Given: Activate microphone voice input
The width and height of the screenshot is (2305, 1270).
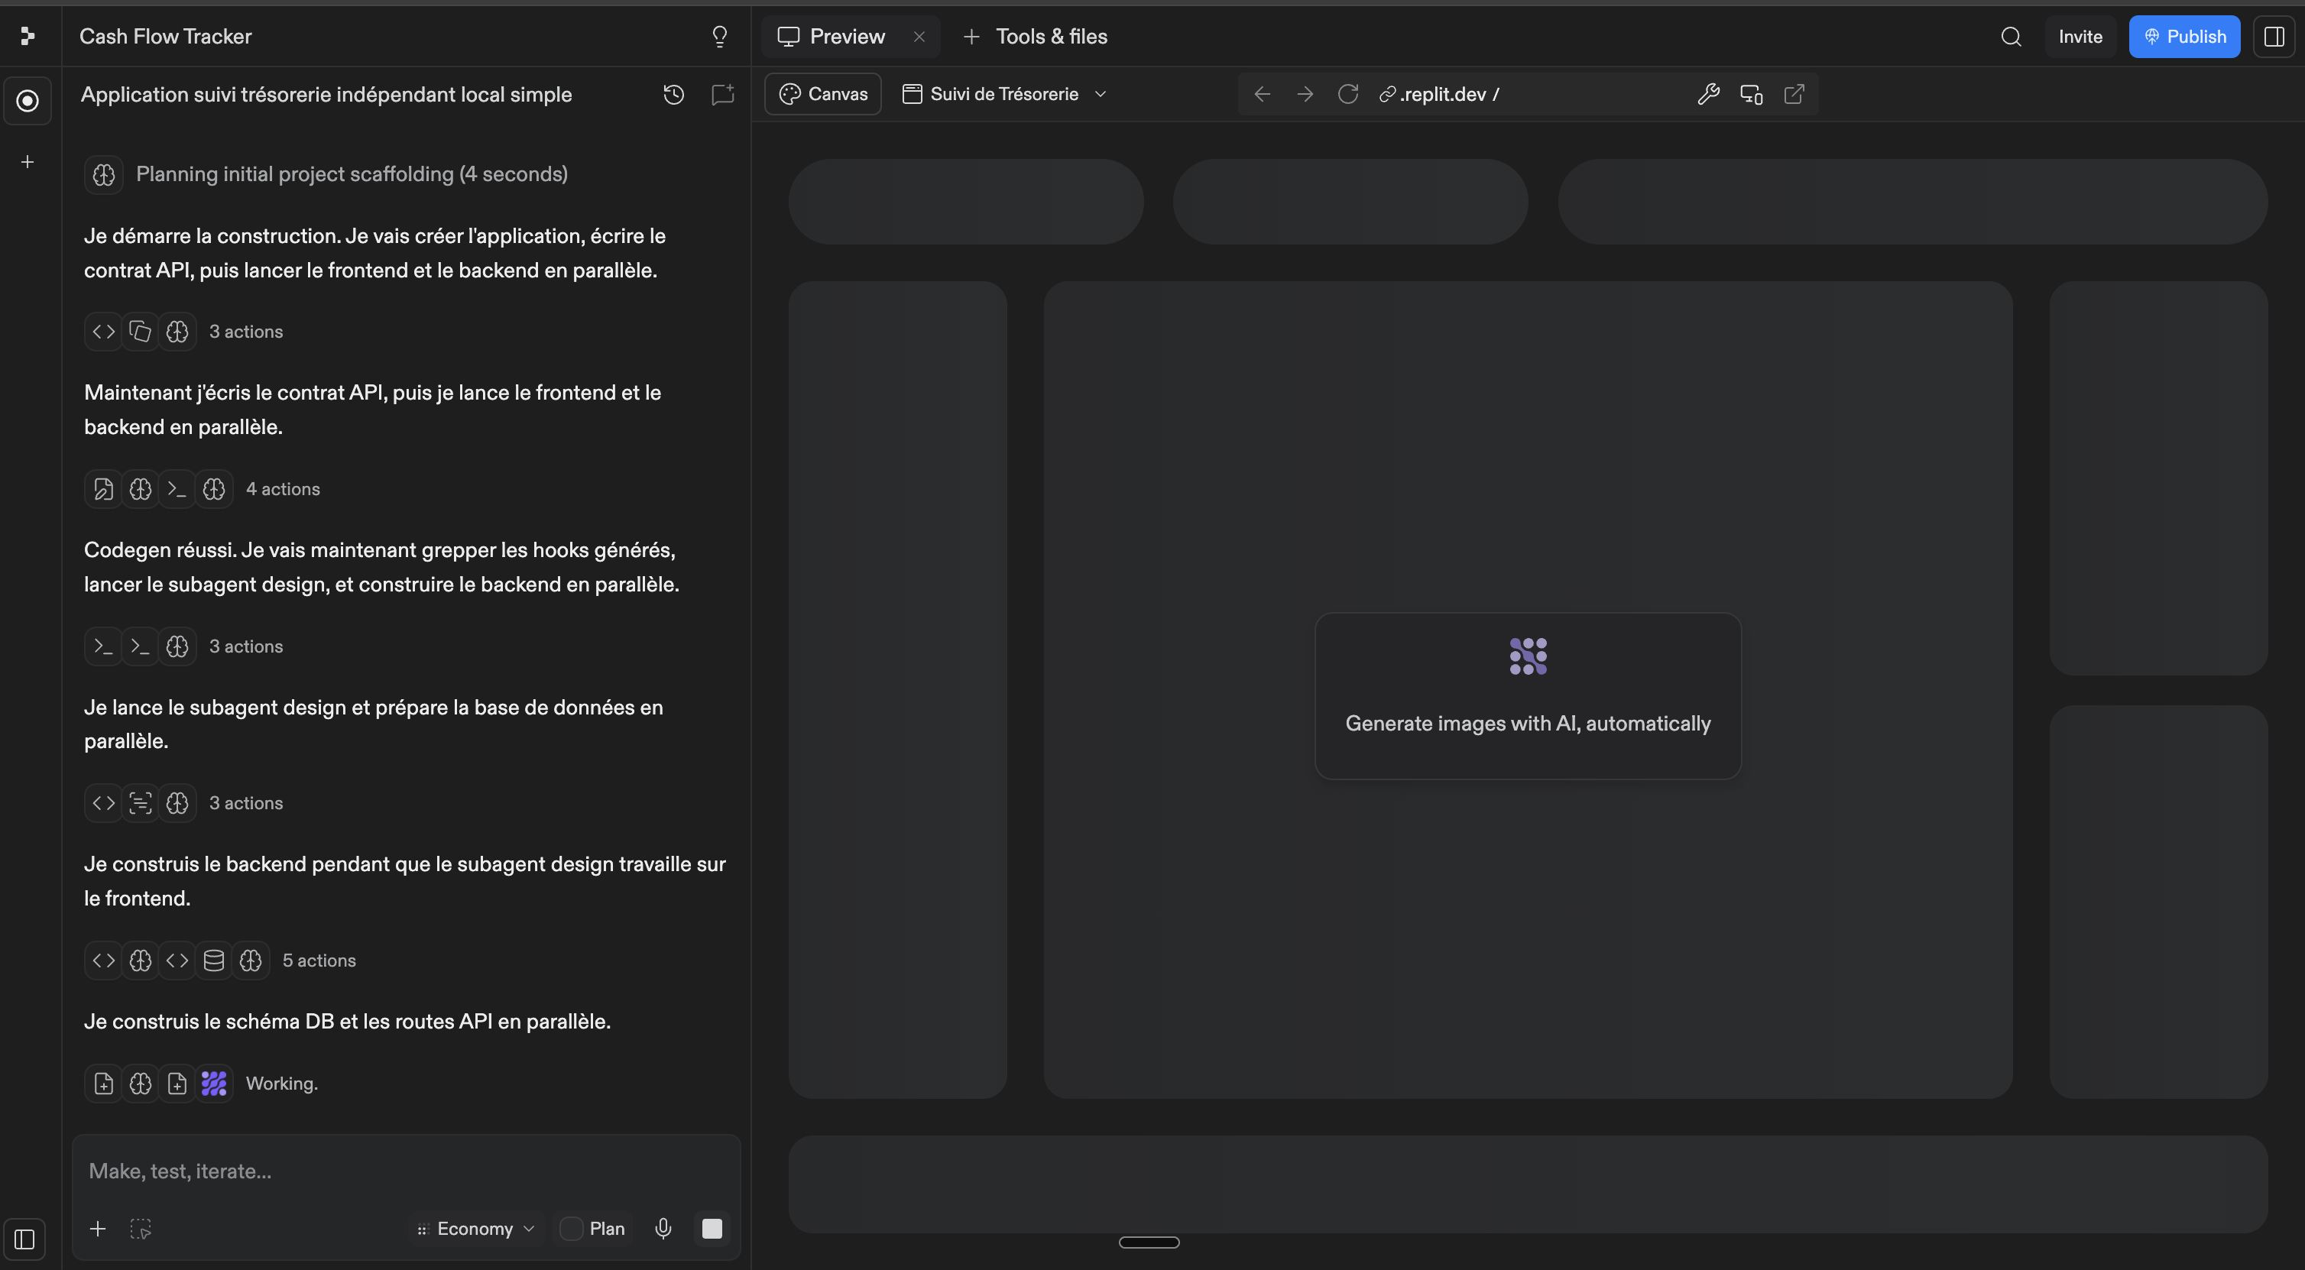Looking at the screenshot, I should point(663,1228).
